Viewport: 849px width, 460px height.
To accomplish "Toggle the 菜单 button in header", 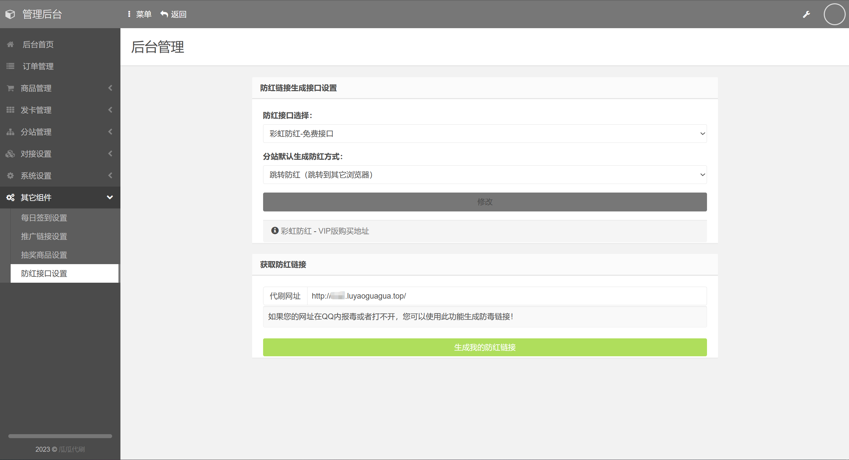I will coord(140,14).
